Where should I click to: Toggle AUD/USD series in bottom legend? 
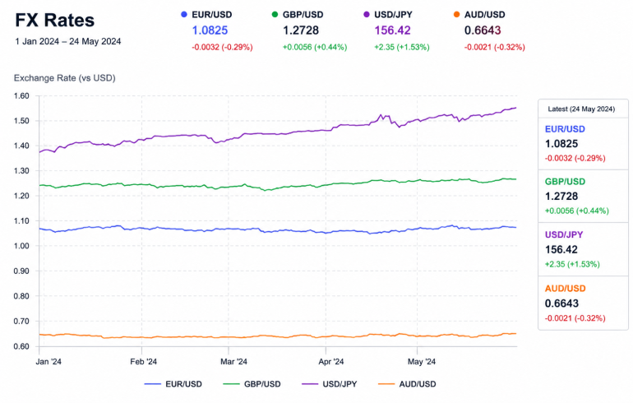407,384
